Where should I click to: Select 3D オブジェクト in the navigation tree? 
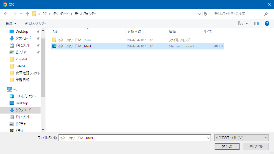[25, 96]
